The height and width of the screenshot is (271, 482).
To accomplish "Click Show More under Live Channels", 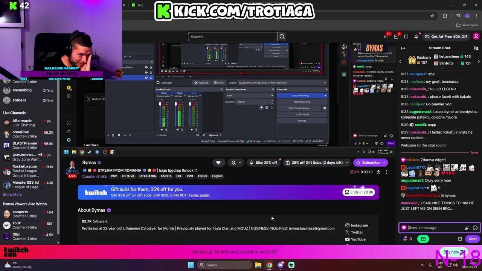I will coord(12,195).
